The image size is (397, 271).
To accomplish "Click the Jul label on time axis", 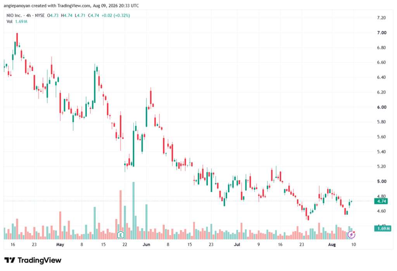I will pyautogui.click(x=237, y=244).
